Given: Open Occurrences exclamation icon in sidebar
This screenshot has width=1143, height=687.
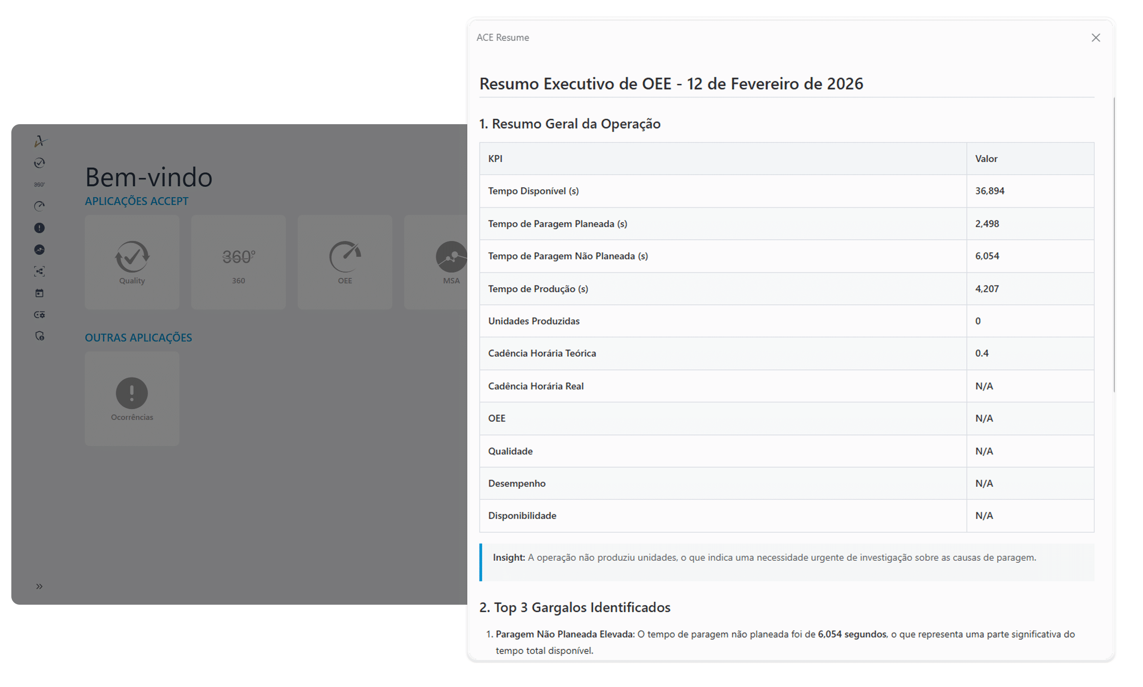Looking at the screenshot, I should pyautogui.click(x=39, y=228).
